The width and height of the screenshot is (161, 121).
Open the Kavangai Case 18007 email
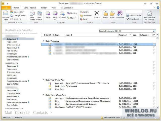99,83
